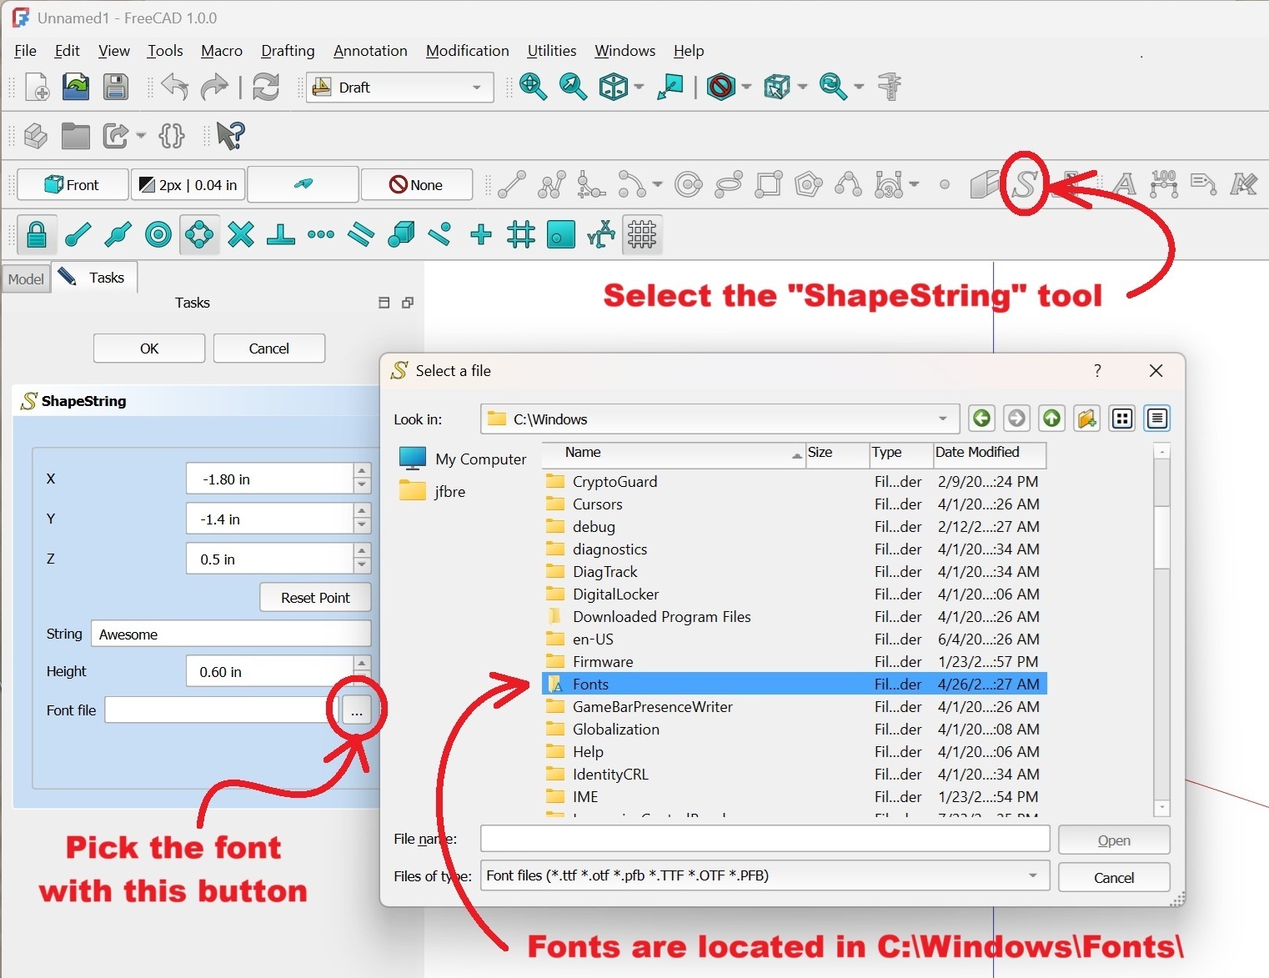Click the font file browse button
Screen dimensions: 1269x978
(x=357, y=711)
